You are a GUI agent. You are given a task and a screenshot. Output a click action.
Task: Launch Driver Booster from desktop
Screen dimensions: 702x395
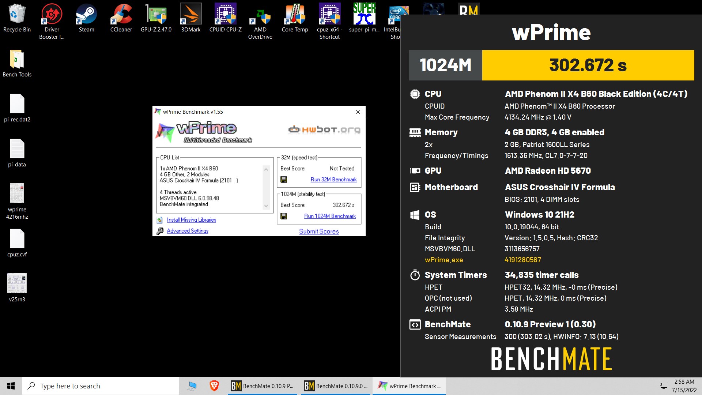(52, 21)
